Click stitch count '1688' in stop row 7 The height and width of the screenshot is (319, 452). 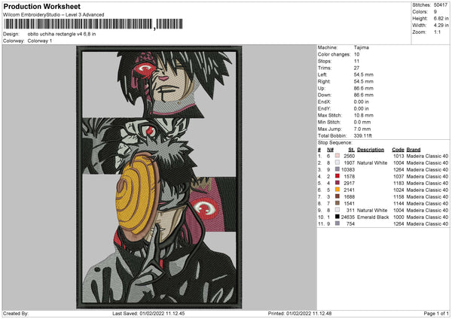[x=349, y=196]
